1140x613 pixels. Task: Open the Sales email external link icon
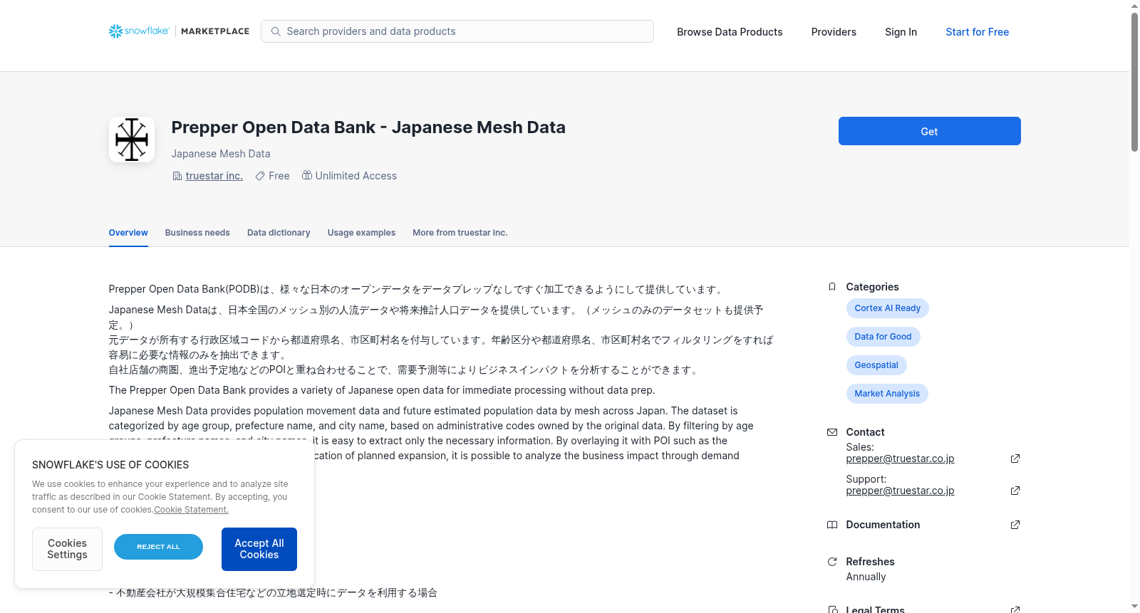coord(1015,459)
